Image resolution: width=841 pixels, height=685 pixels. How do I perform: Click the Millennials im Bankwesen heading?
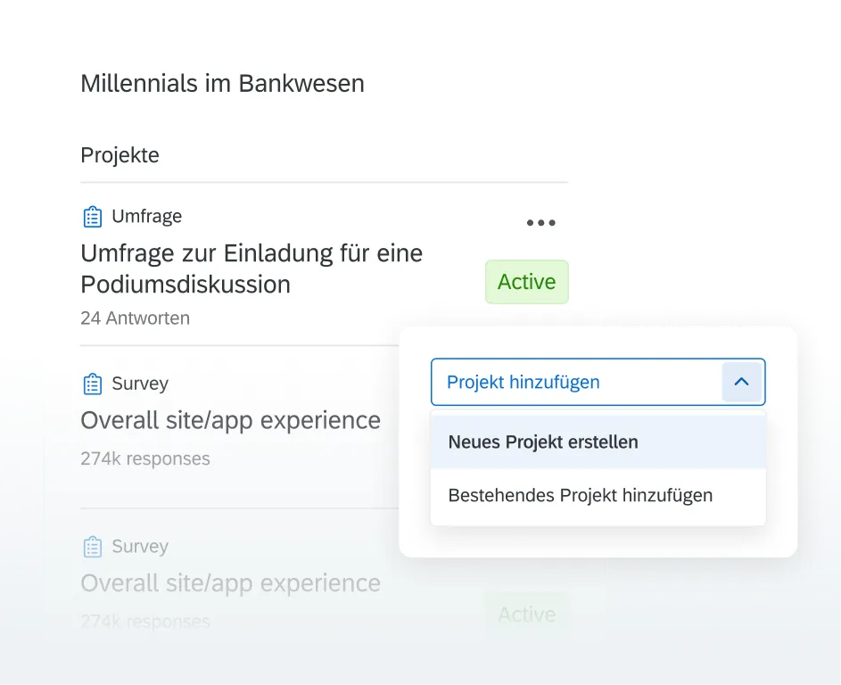click(x=222, y=83)
